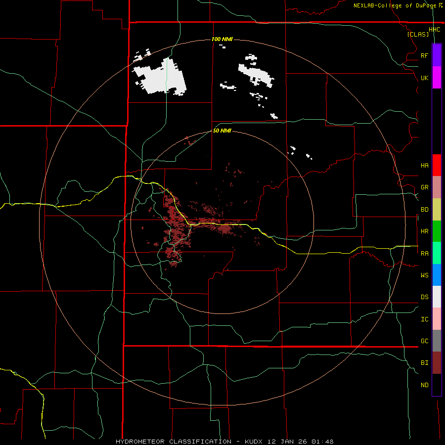Click the GC legend label
The height and width of the screenshot is (445, 445).
[x=424, y=341]
